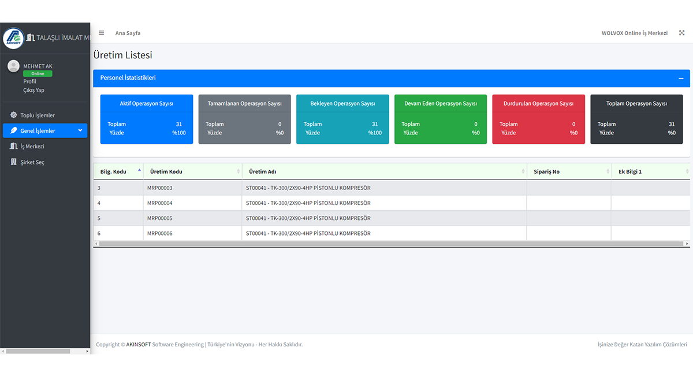Image resolution: width=693 pixels, height=377 pixels.
Task: Click the Toplu İşlemler gear icon
Action: point(14,115)
